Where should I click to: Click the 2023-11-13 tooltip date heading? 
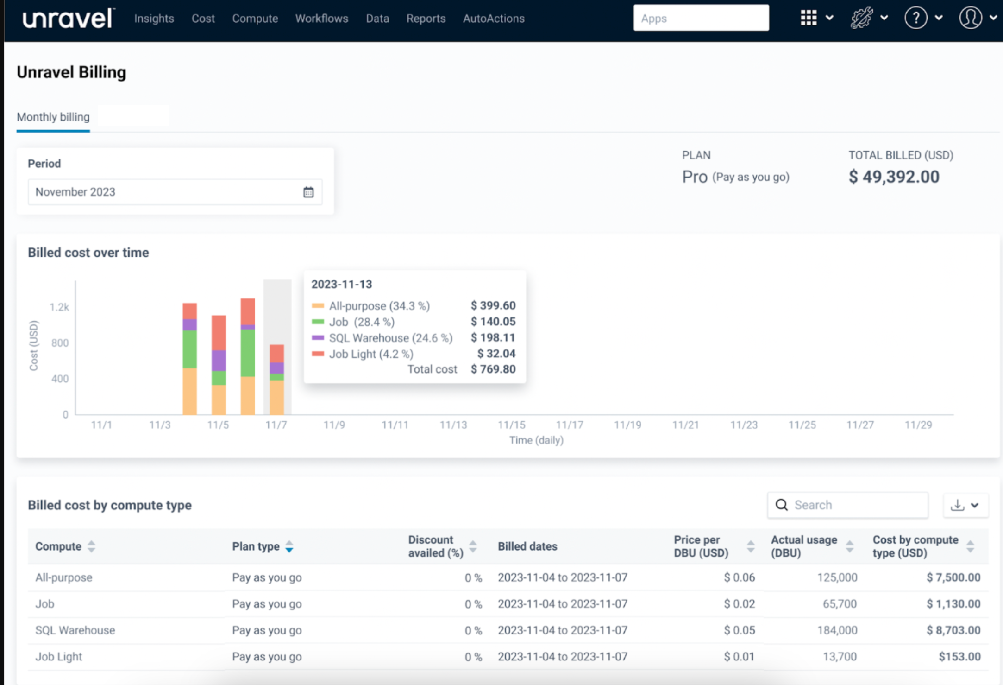(x=342, y=284)
